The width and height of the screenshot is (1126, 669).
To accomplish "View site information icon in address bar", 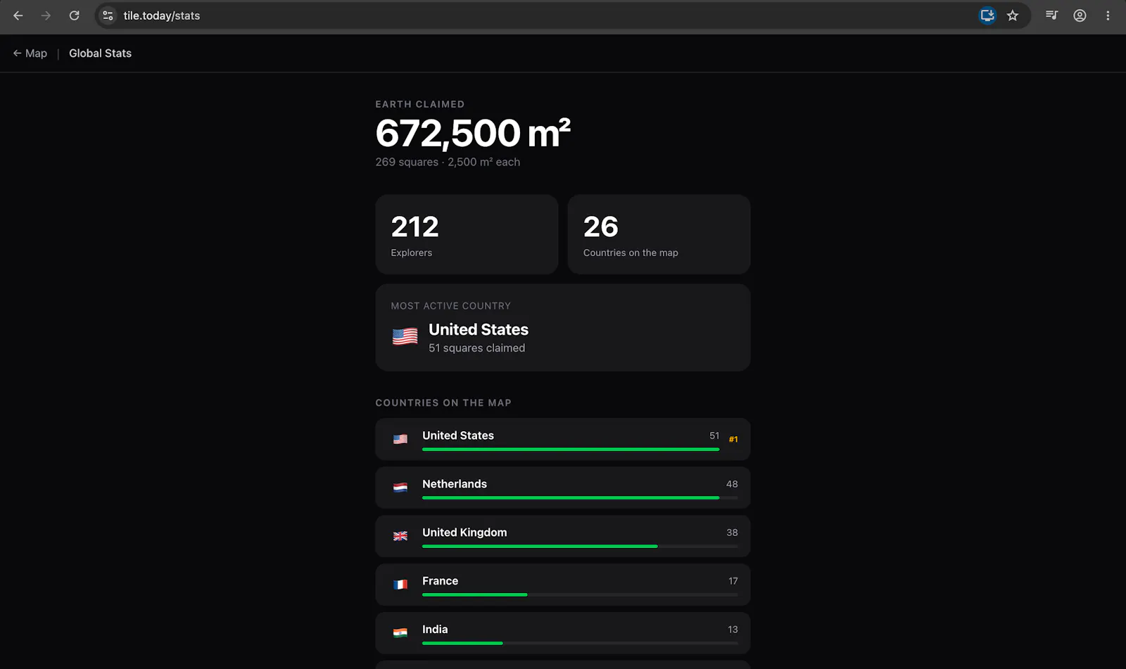I will [x=108, y=15].
